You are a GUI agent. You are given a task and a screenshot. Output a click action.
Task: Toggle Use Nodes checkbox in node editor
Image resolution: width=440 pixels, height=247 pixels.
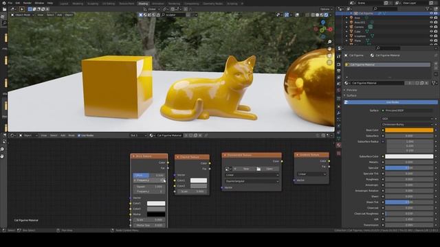point(79,135)
